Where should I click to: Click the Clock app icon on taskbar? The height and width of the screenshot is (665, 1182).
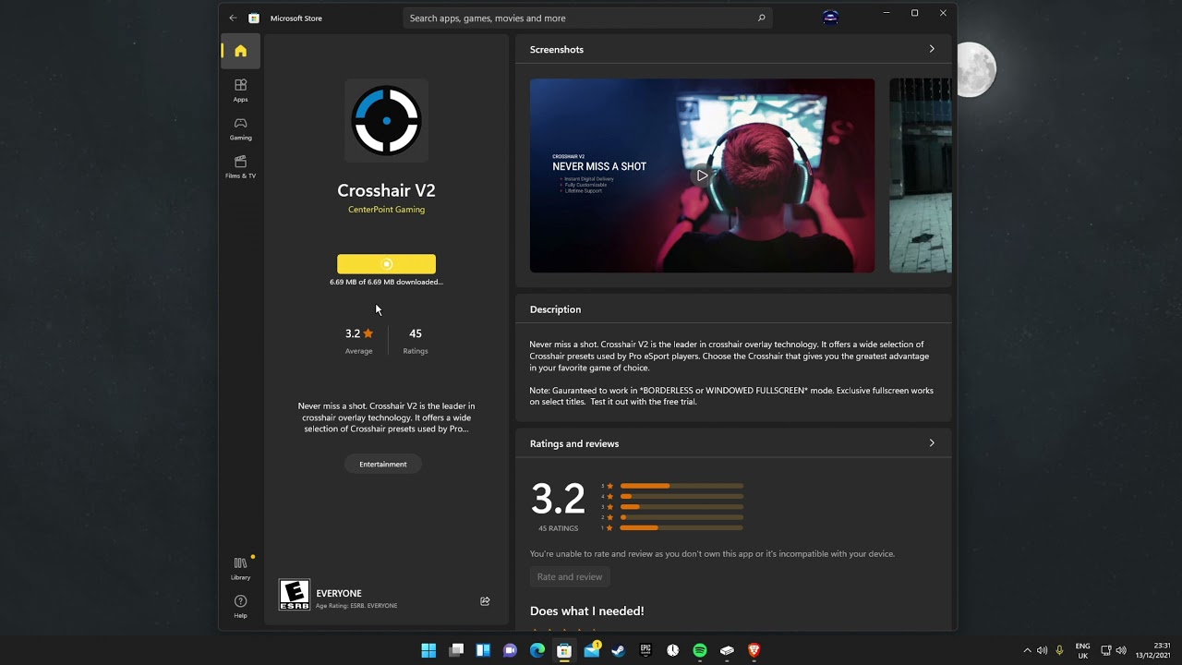(x=672, y=650)
